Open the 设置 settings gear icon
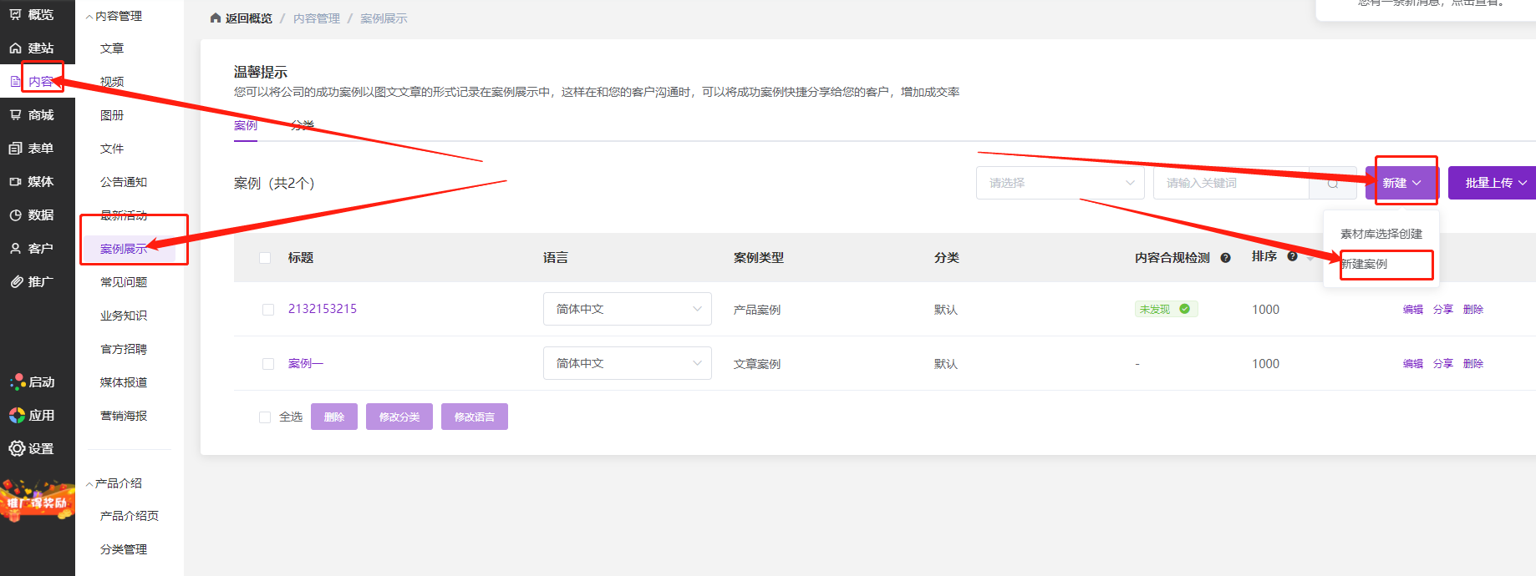1536x576 pixels. pos(17,449)
